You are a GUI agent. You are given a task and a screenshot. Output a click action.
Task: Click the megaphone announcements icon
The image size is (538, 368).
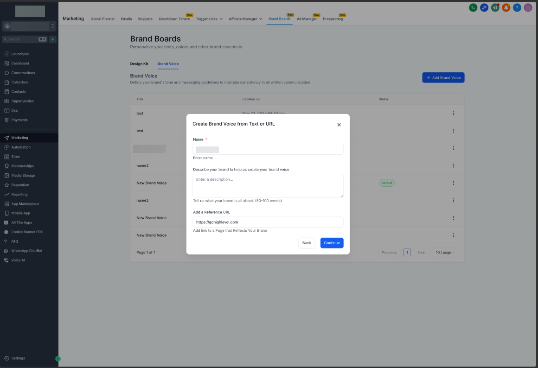click(x=495, y=7)
